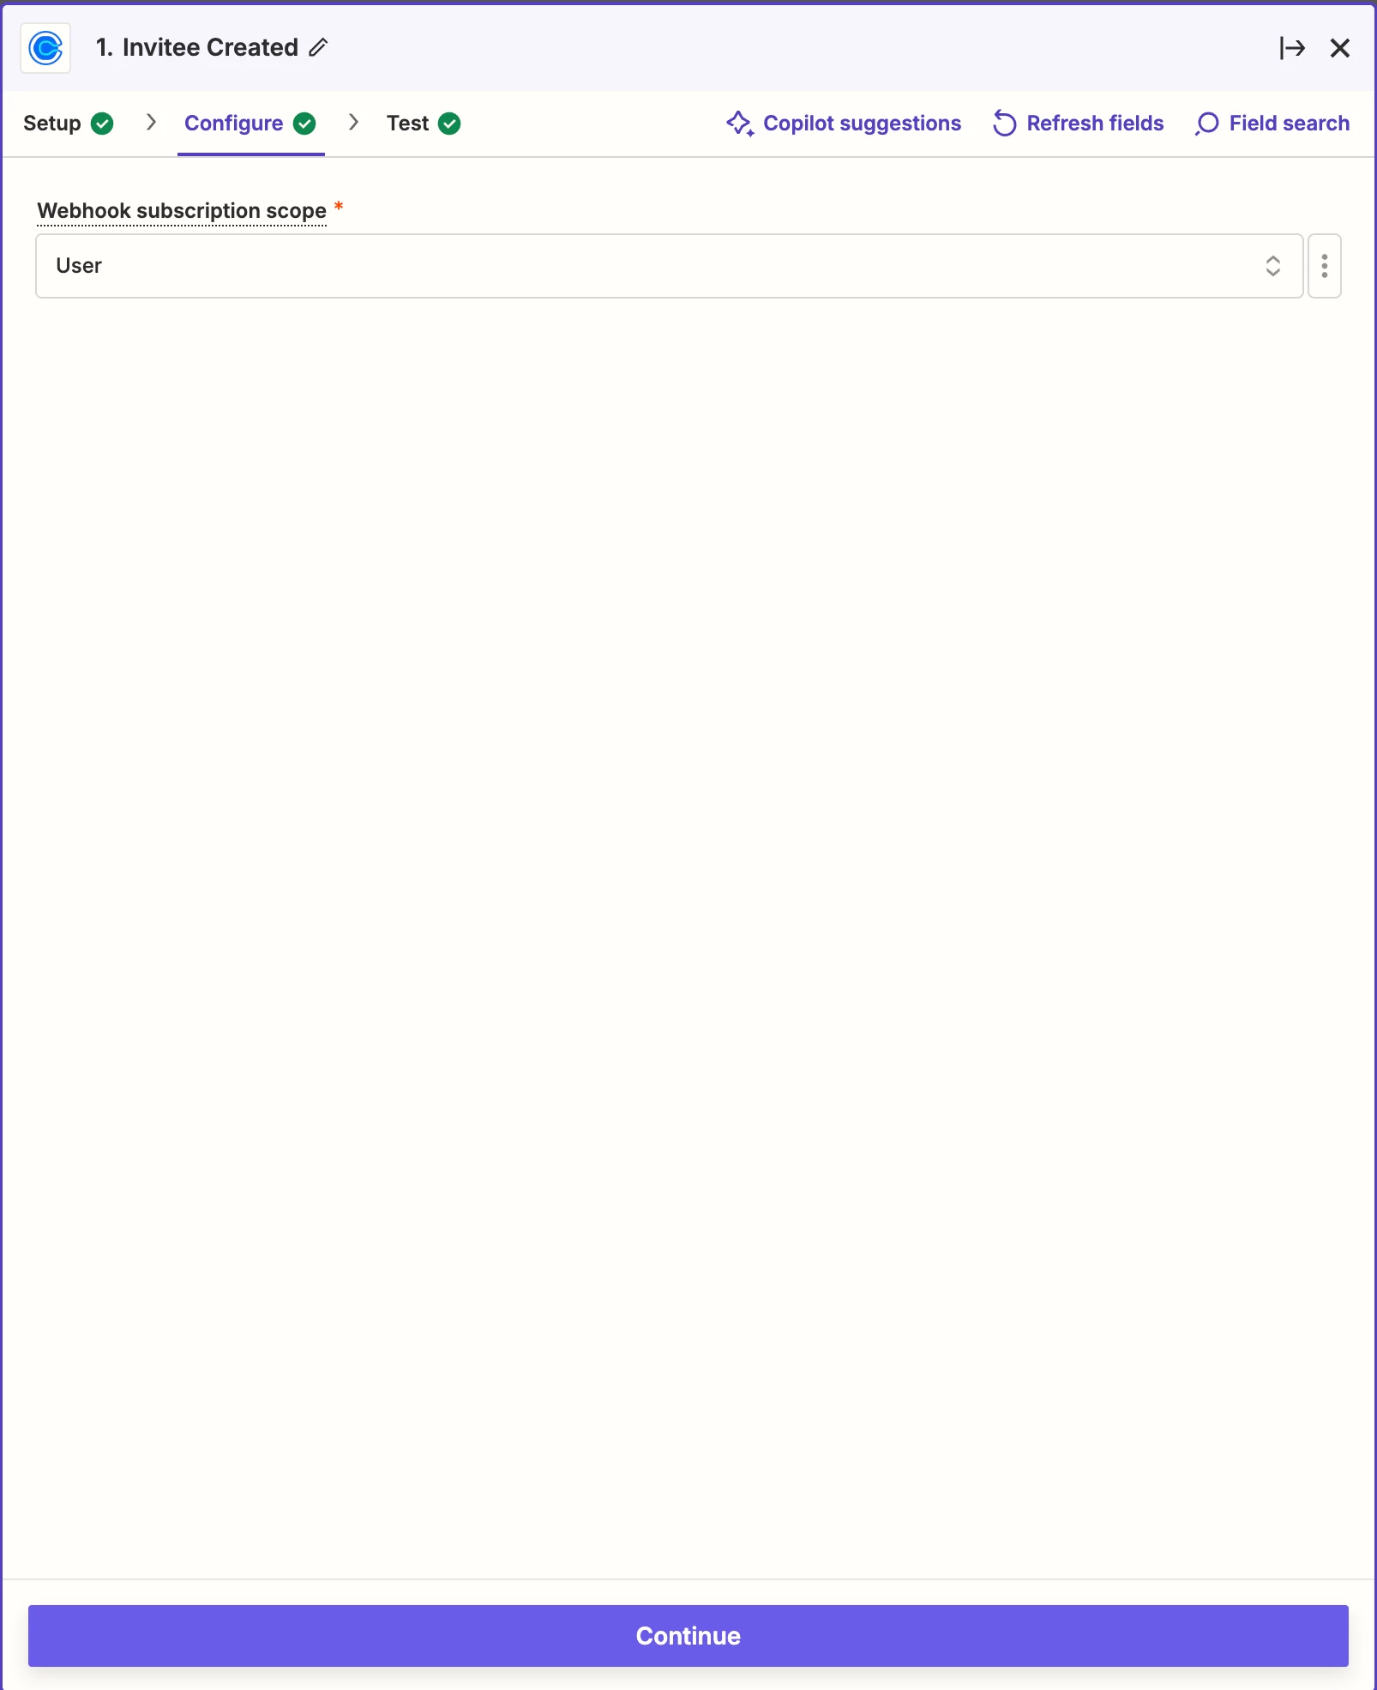Click the Continue button
Screen dimensions: 1377x1690
(x=688, y=1636)
